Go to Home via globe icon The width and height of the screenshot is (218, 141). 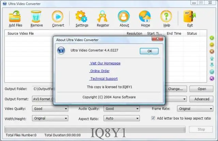click(x=145, y=17)
